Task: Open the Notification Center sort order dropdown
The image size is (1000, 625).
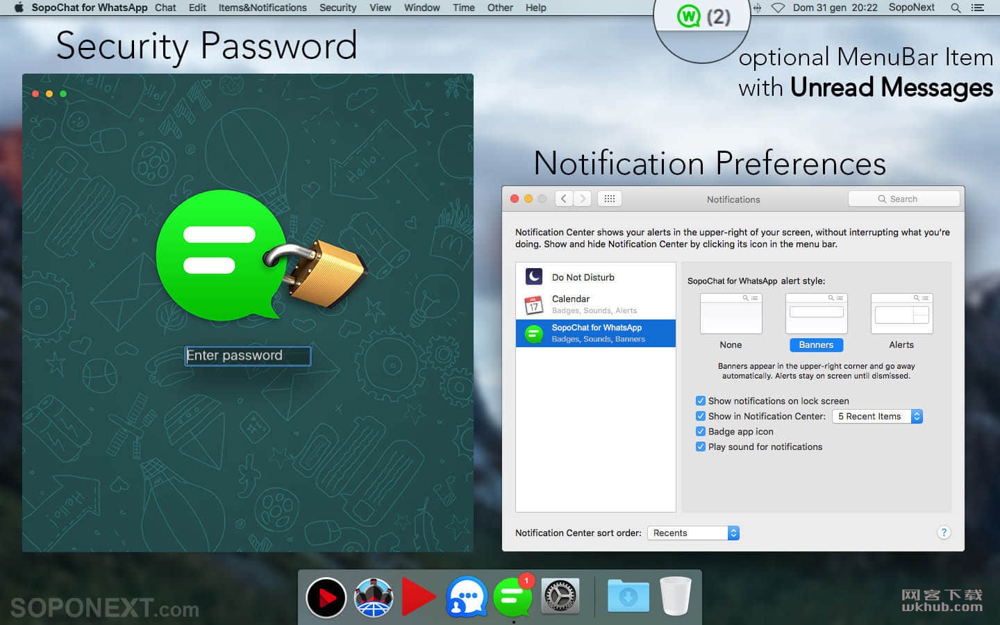Action: click(x=693, y=533)
